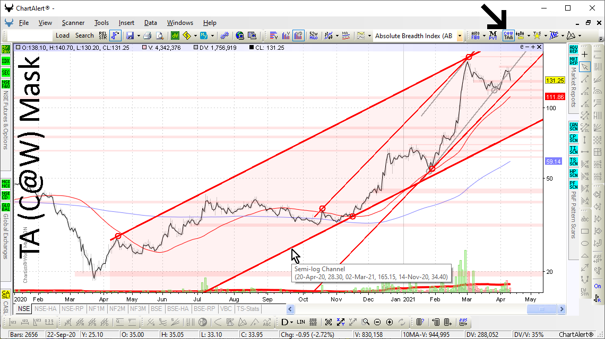Click the Search button
The height and width of the screenshot is (339, 605).
(x=84, y=35)
